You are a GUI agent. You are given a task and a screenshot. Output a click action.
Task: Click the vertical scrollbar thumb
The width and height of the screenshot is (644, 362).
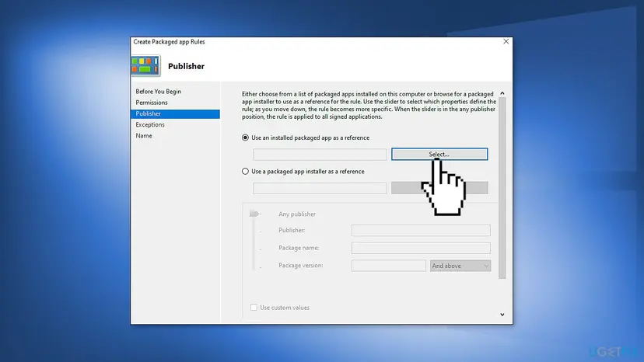(x=502, y=188)
